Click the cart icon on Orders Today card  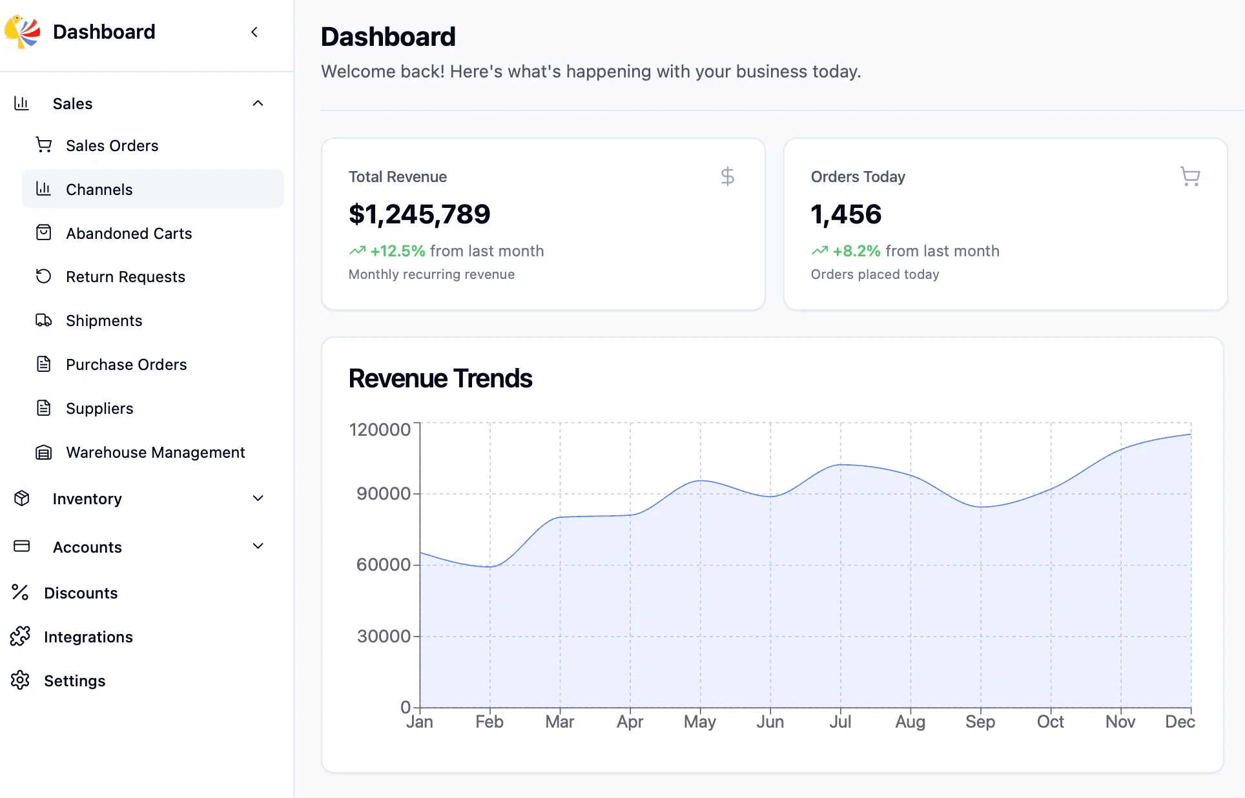(x=1189, y=176)
